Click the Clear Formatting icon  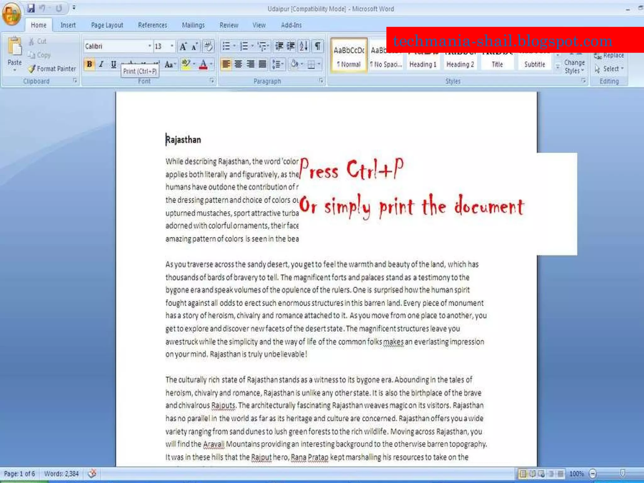(x=208, y=47)
